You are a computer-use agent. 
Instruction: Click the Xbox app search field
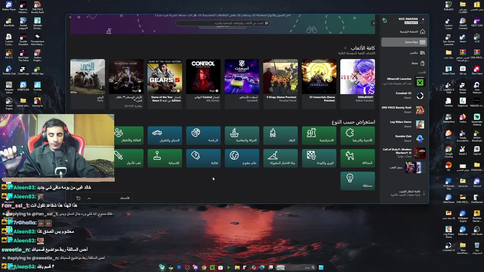[x=222, y=23]
